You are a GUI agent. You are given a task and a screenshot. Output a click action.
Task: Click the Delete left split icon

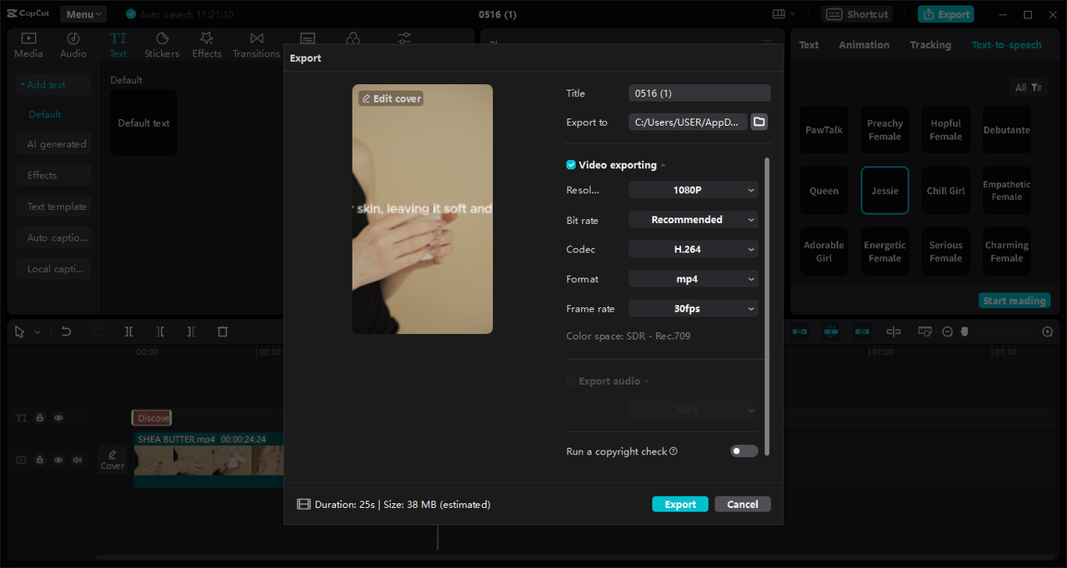tap(160, 331)
